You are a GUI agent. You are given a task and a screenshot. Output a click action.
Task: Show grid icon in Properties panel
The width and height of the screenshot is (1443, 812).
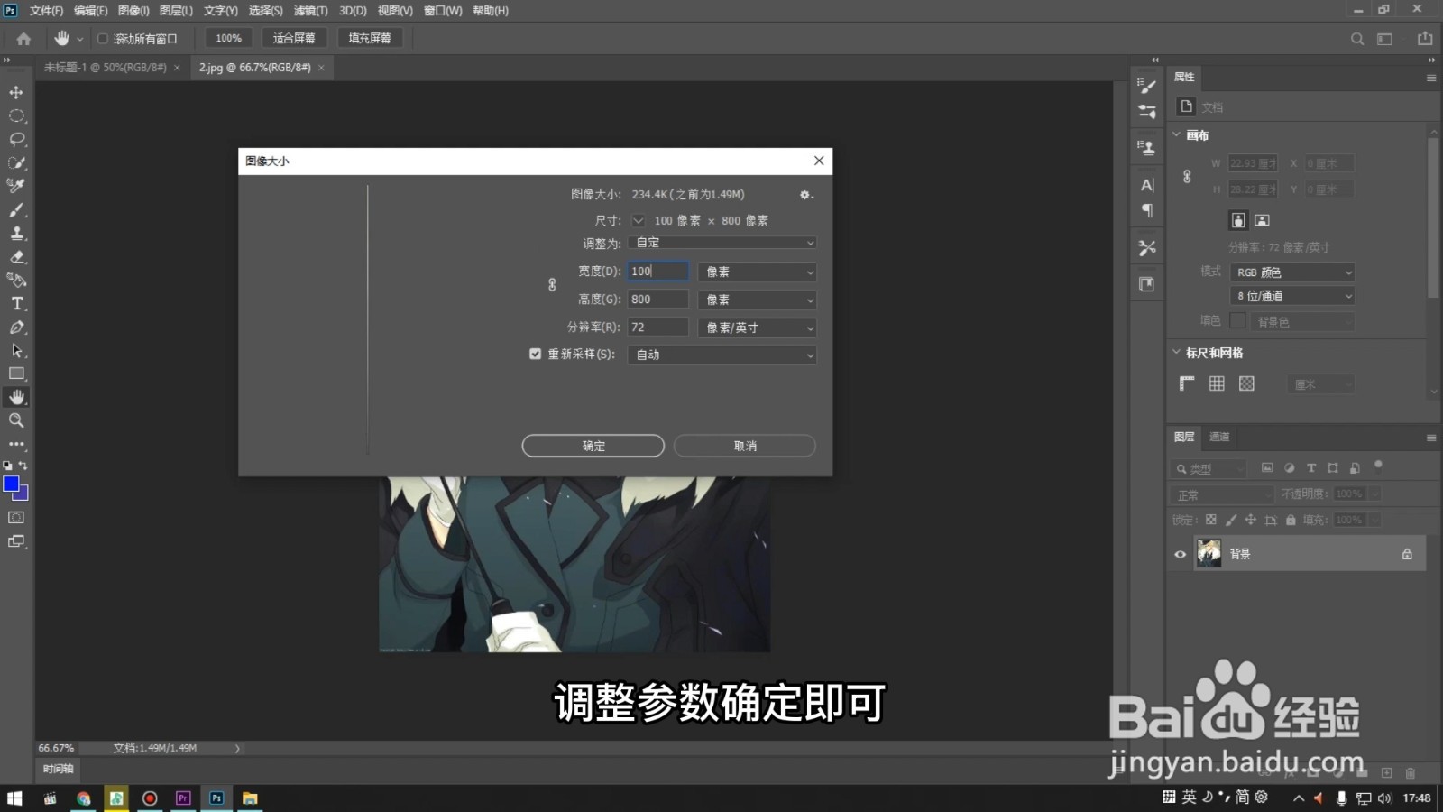tap(1217, 383)
